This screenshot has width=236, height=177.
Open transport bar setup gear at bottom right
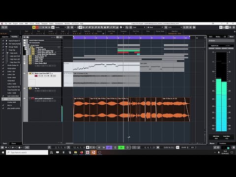(234, 147)
